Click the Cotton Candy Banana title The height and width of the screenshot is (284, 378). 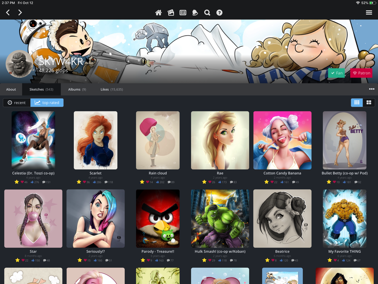pyautogui.click(x=282, y=173)
